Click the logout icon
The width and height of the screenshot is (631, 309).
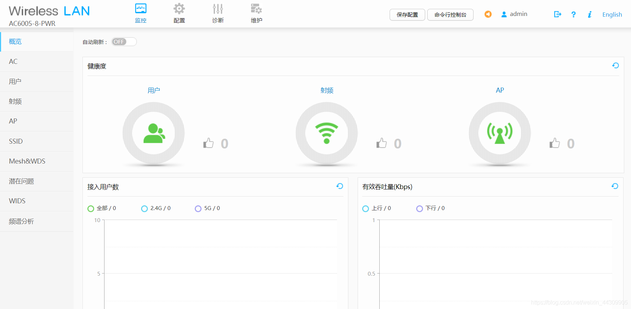[x=557, y=14]
